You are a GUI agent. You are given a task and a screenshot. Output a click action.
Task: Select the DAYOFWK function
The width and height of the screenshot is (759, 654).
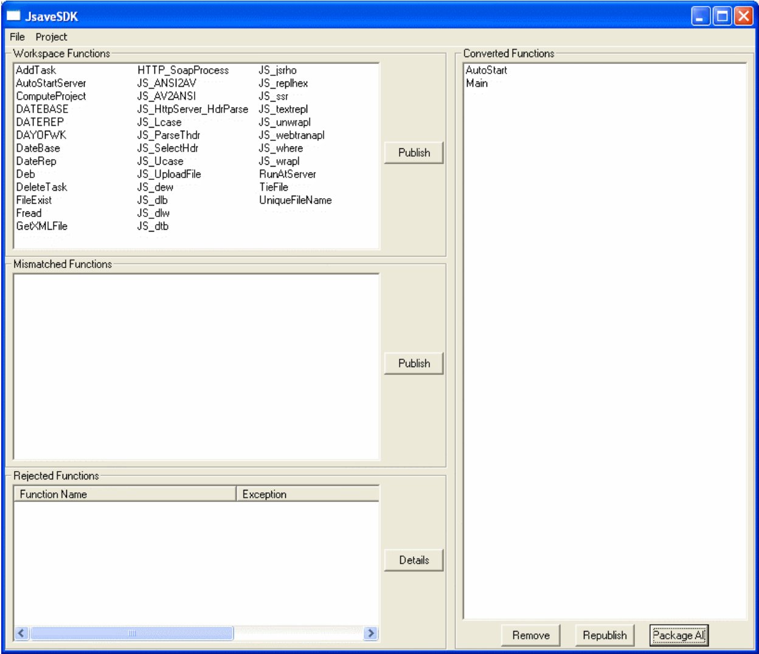pyautogui.click(x=41, y=135)
